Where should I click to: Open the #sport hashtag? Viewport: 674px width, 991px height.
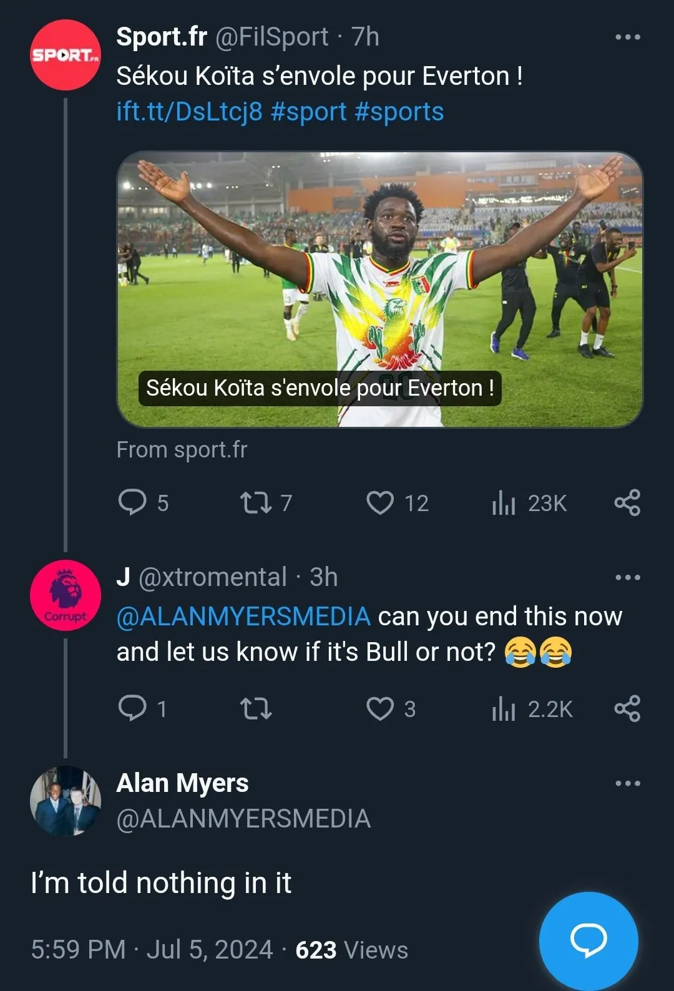309,112
